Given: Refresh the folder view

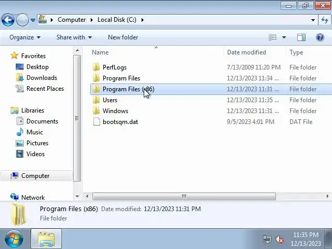Looking at the screenshot, I should [x=325, y=20].
